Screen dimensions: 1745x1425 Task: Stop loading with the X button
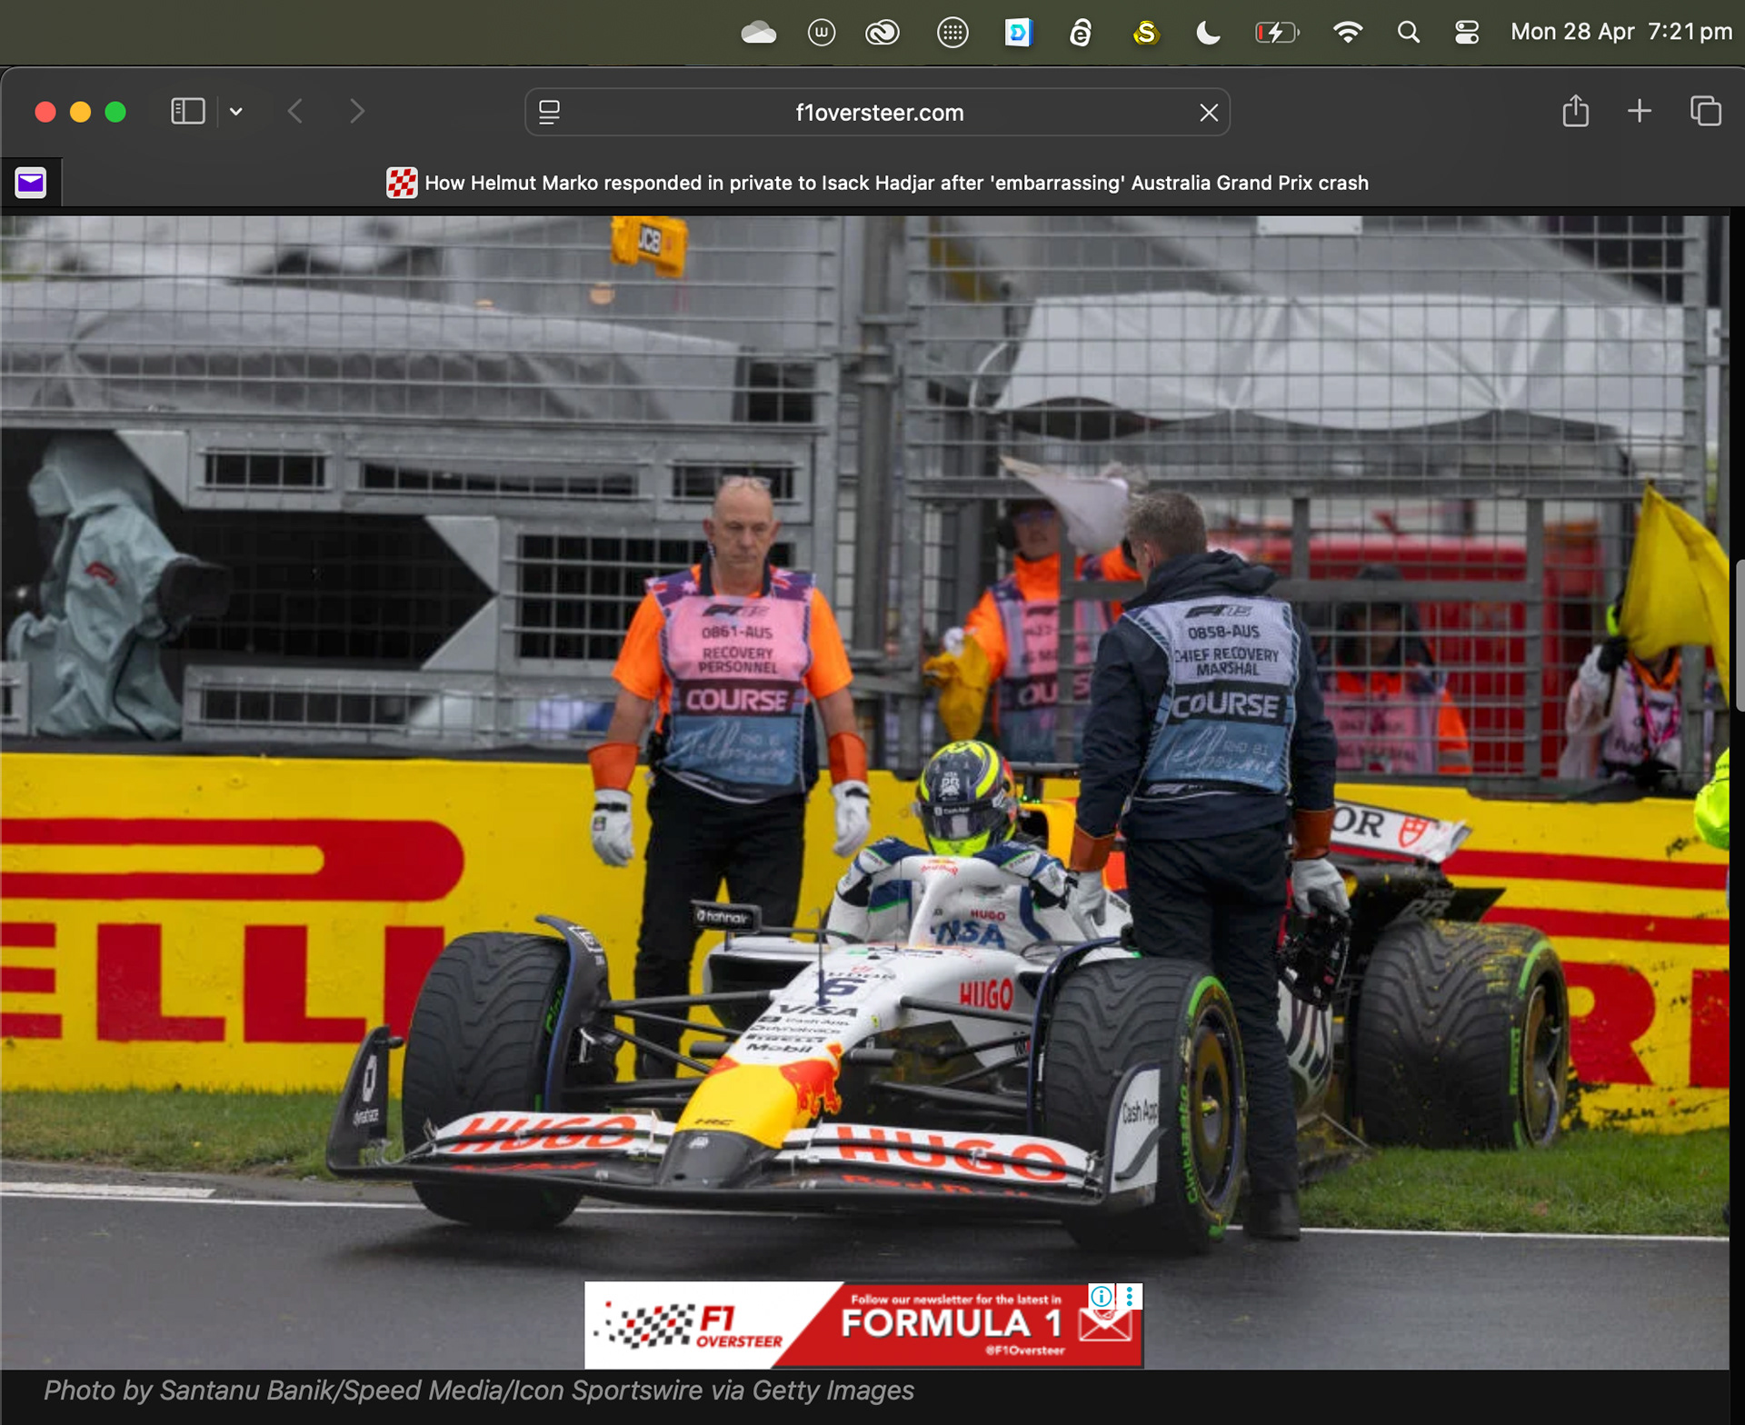(1208, 113)
